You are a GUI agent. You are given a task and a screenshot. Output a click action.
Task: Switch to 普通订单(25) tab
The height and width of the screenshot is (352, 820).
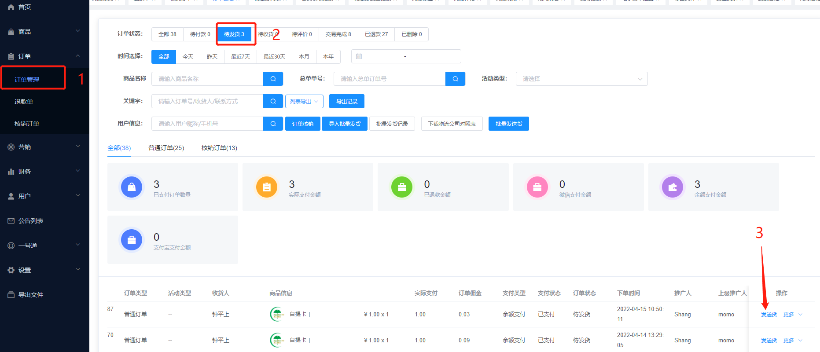166,148
